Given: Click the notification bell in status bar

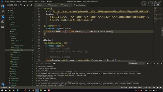Looking at the screenshot, I should click(161, 87).
